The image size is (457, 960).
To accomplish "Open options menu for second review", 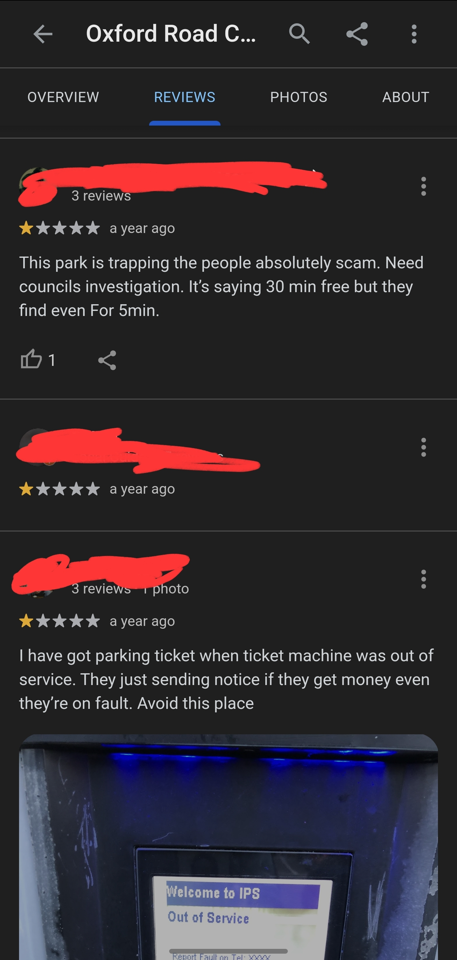I will click(x=423, y=447).
